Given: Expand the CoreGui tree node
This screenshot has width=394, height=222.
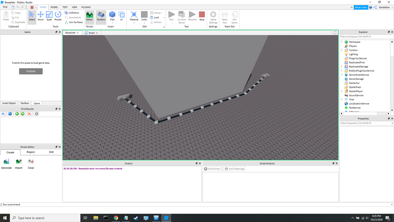Looking at the screenshot, I should (x=342, y=50).
